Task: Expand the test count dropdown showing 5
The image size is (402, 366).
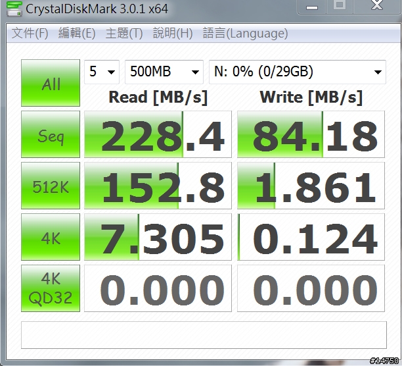Action: tap(102, 72)
